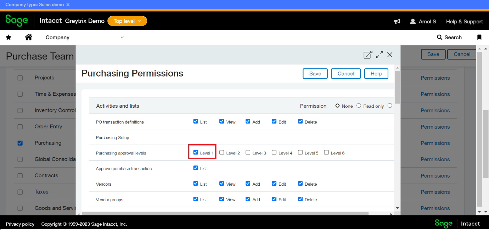The height and width of the screenshot is (230, 489).
Task: Toggle List for PO transaction definitions
Action: click(x=196, y=121)
